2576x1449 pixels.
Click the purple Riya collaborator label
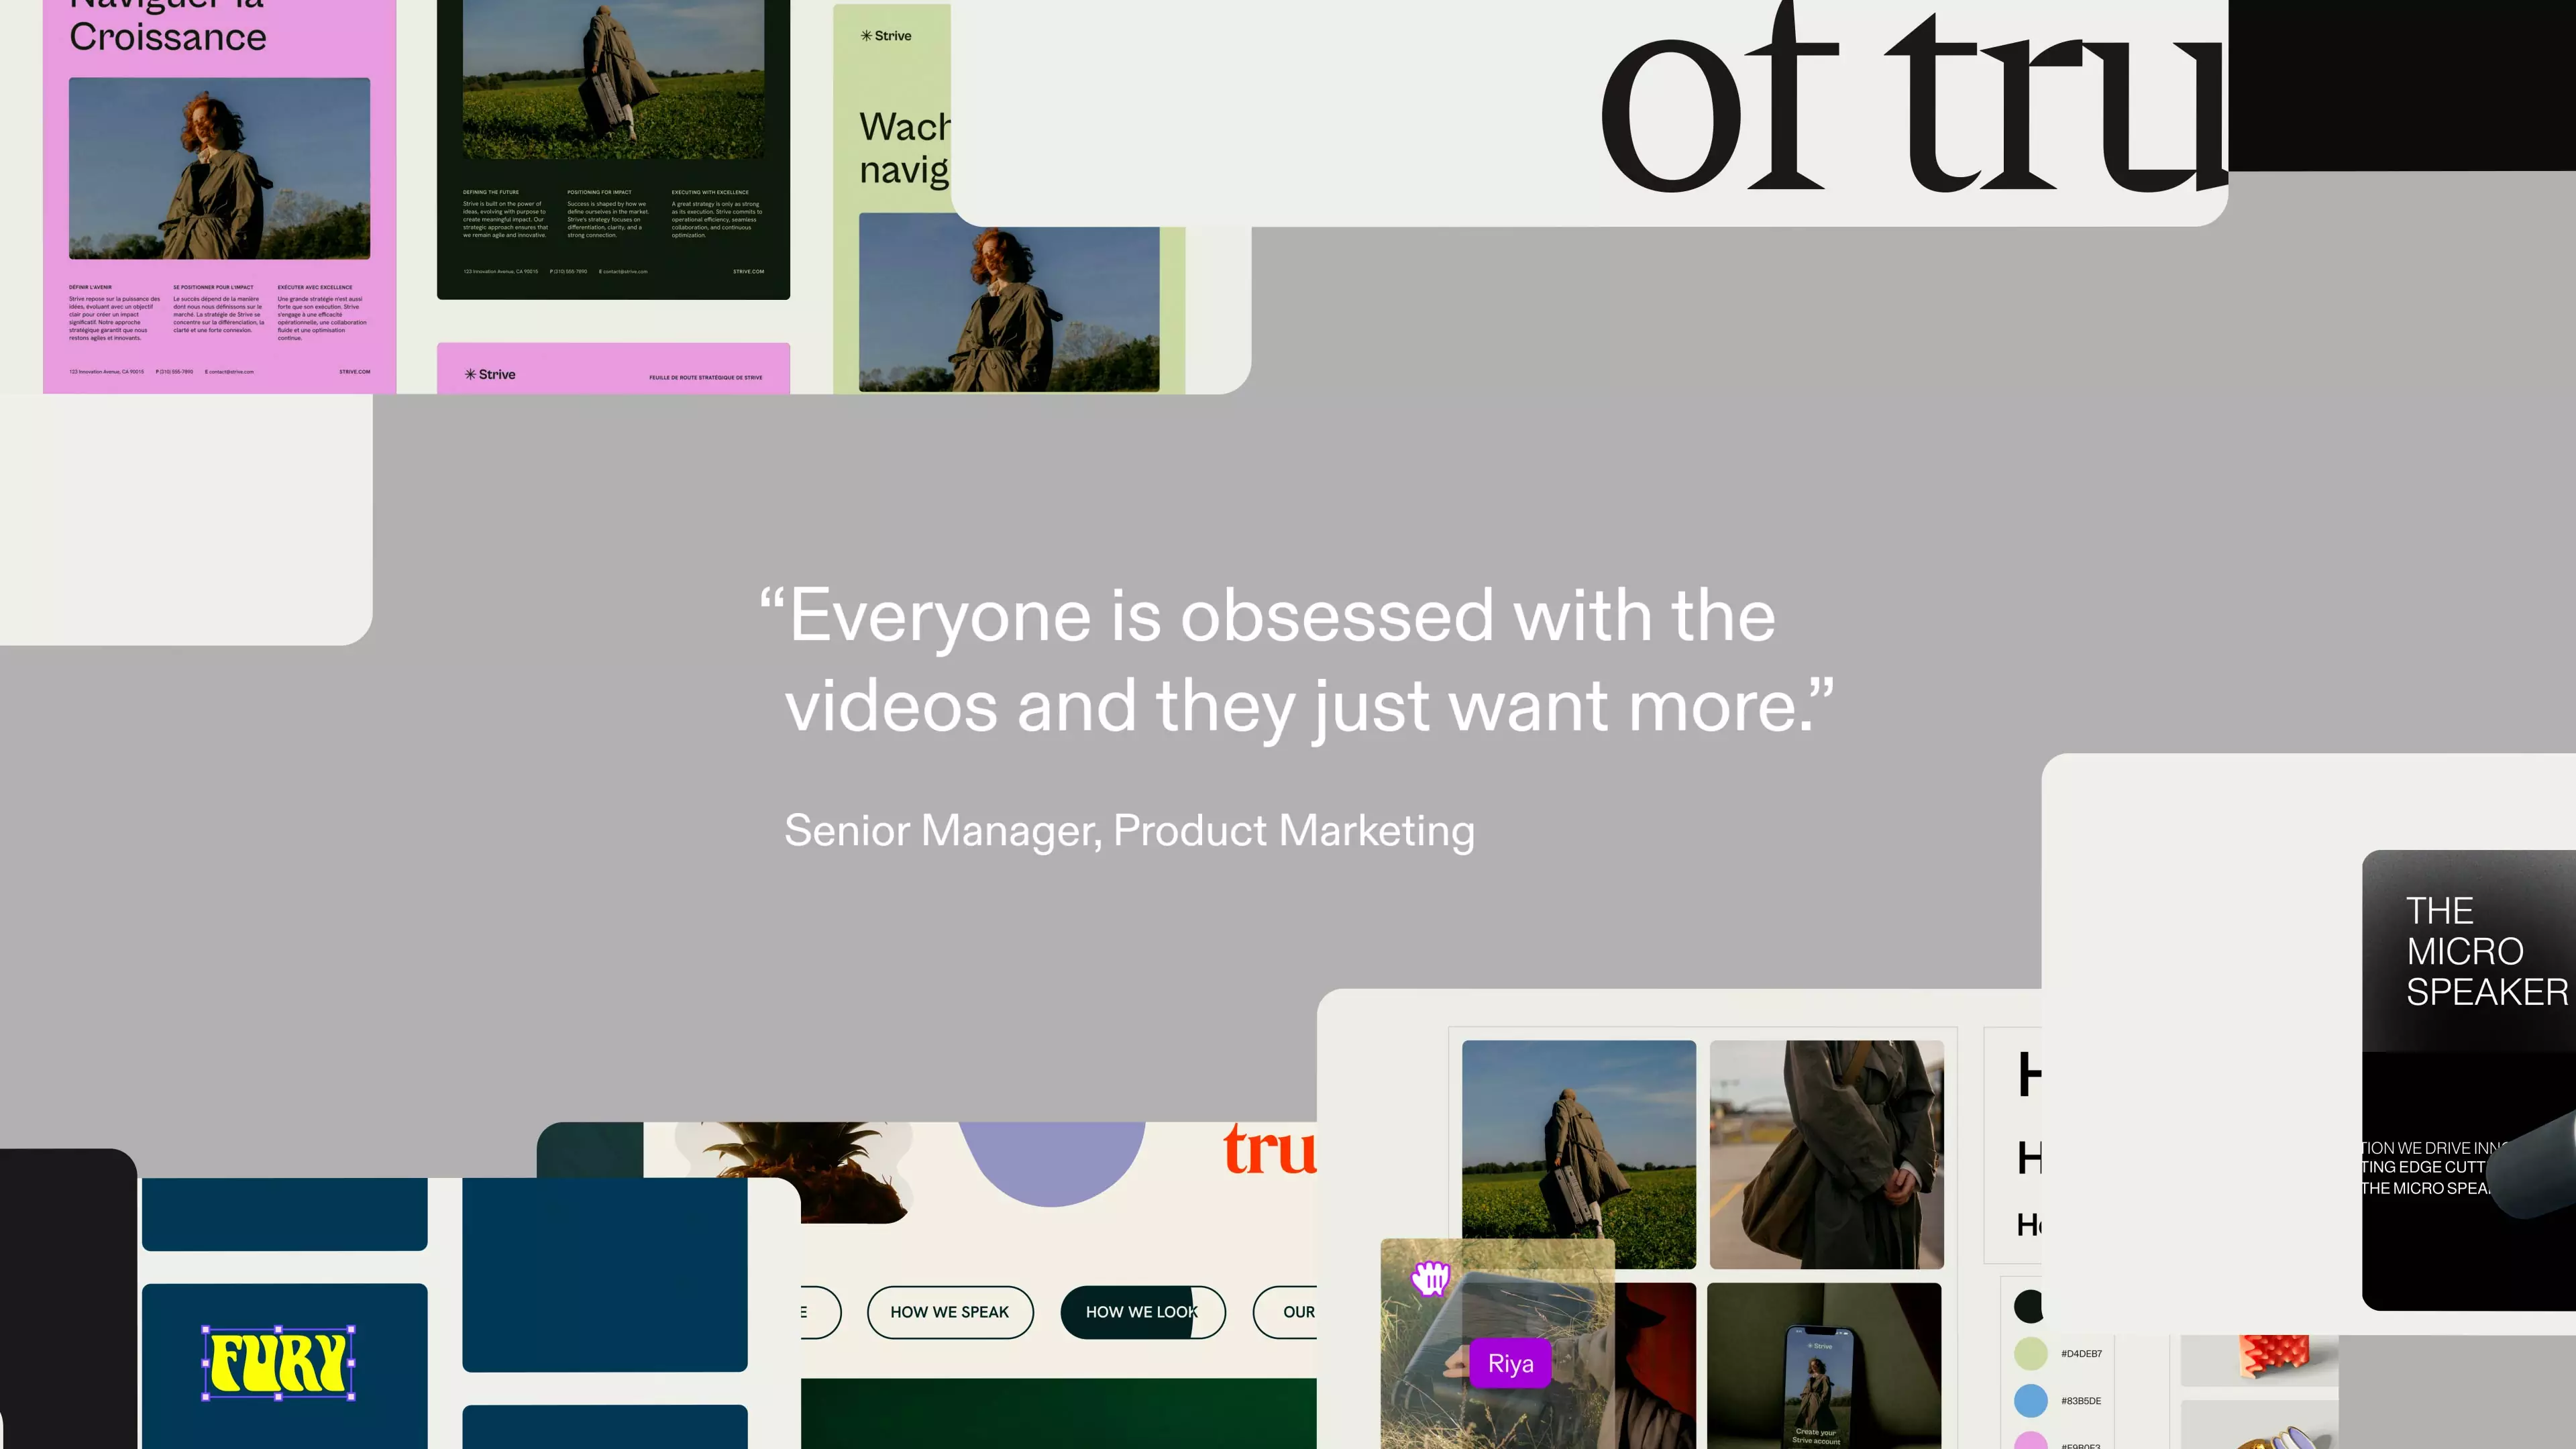point(1510,1363)
